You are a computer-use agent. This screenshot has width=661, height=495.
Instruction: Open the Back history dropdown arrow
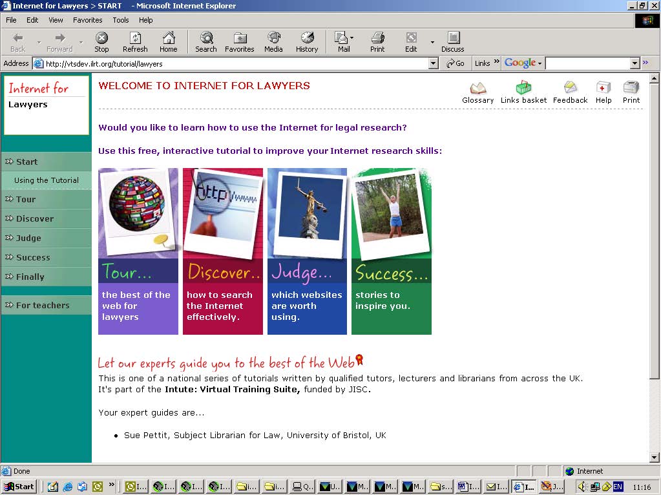click(39, 42)
